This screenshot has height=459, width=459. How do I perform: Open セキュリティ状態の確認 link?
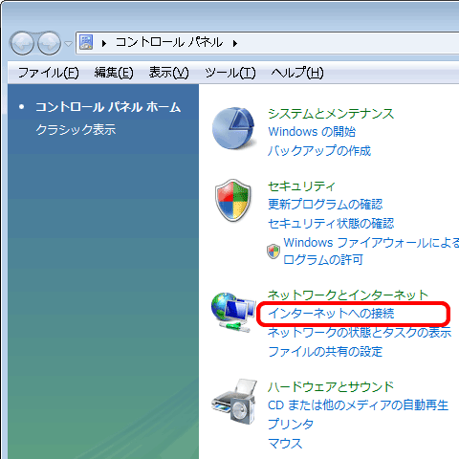331,223
